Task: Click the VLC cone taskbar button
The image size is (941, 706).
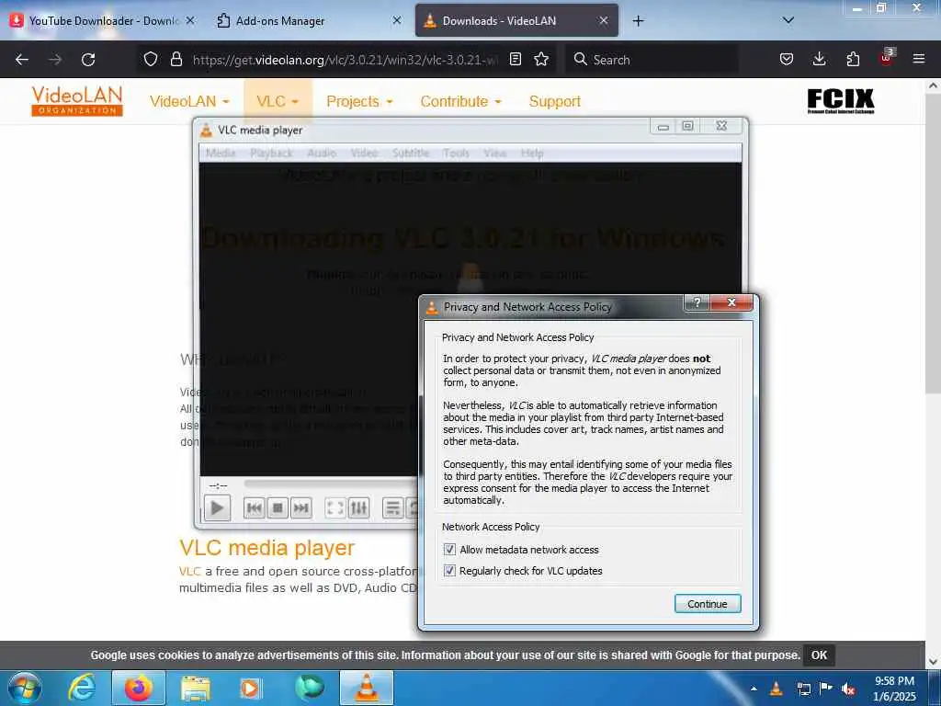Action: coord(367,688)
